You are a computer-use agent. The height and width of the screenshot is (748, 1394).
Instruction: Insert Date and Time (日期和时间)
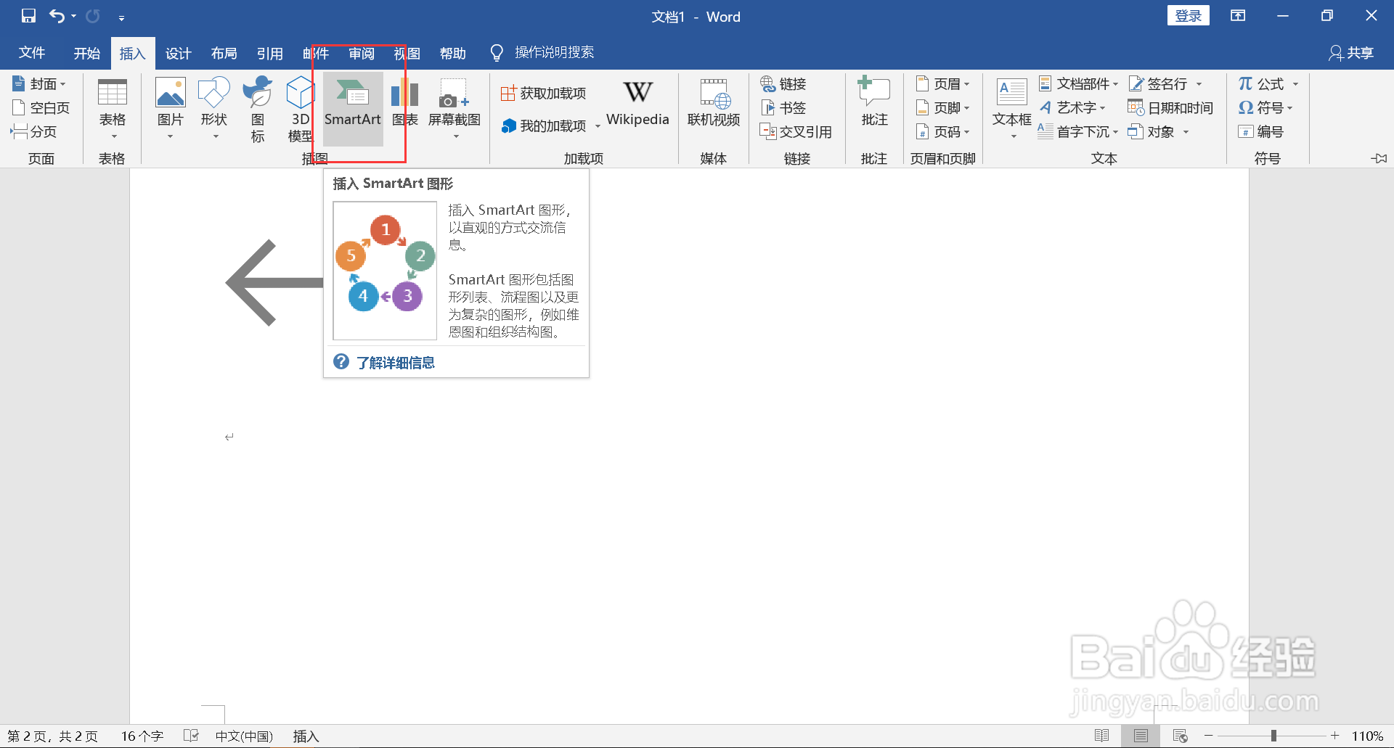(x=1170, y=108)
